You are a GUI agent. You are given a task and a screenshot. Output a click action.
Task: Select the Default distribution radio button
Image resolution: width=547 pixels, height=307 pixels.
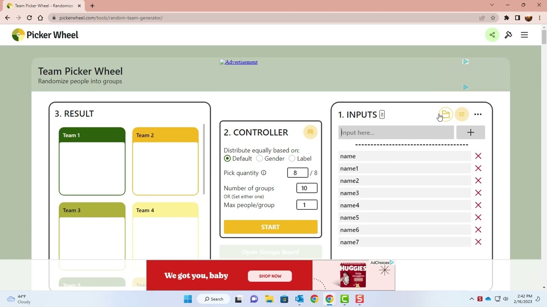pyautogui.click(x=227, y=159)
